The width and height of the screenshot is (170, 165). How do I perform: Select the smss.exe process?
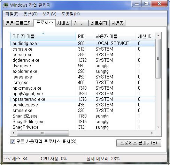[x=83, y=111]
